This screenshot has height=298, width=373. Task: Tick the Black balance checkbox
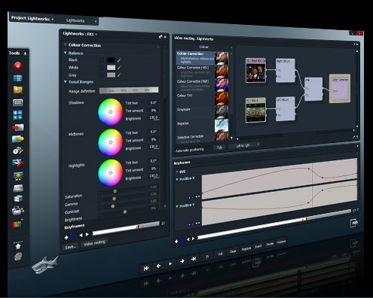click(x=102, y=60)
